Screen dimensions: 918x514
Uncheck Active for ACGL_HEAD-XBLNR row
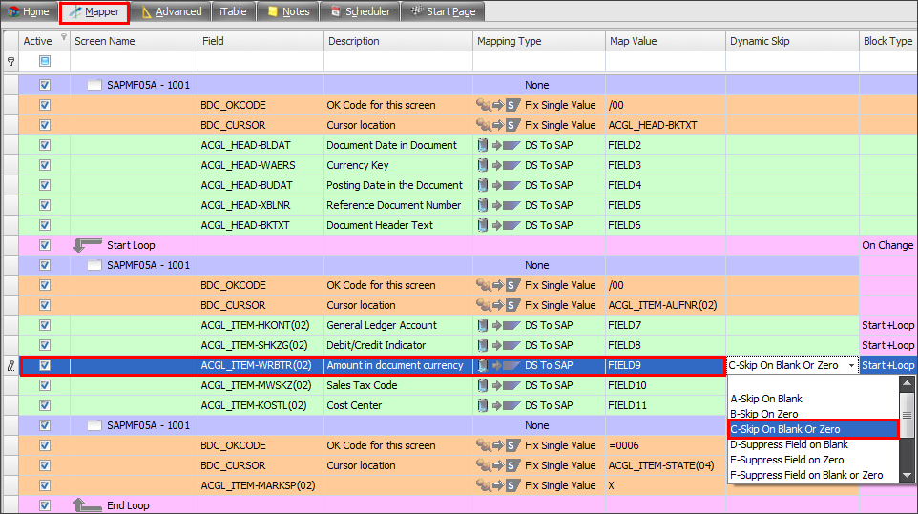click(x=45, y=205)
